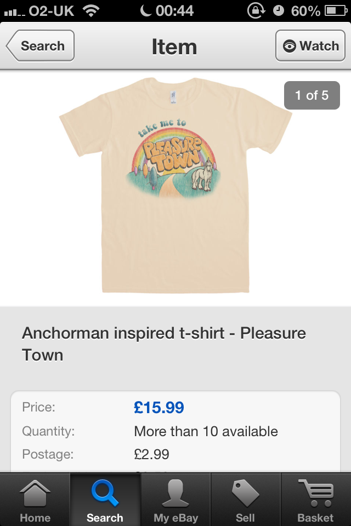Tap the alarm clock status icon
This screenshot has width=351, height=526.
point(279,10)
